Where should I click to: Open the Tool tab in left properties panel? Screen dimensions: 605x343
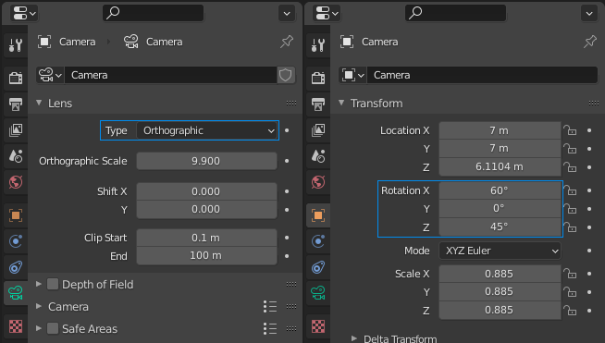16,45
